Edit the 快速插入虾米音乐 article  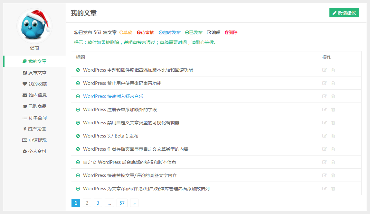tap(325, 96)
